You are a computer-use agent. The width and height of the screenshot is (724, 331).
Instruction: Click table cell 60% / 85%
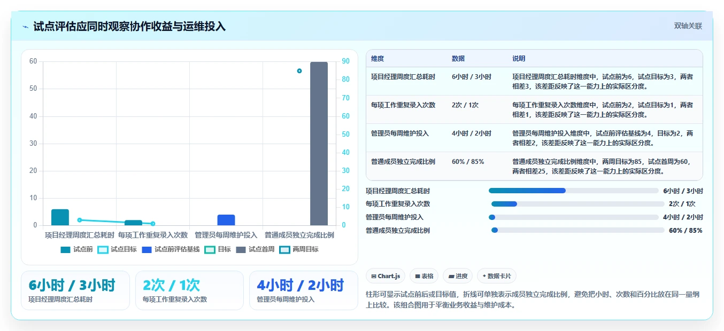click(x=468, y=162)
